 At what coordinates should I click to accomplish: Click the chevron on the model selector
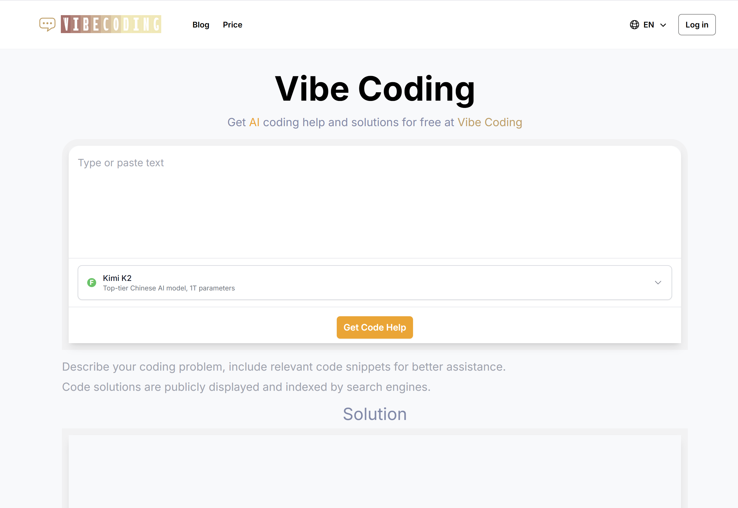coord(658,283)
